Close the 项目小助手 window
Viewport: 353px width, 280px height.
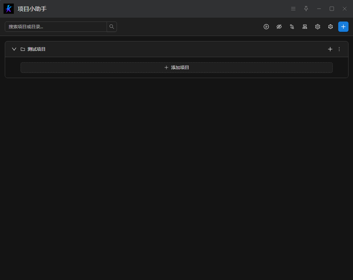pos(344,9)
